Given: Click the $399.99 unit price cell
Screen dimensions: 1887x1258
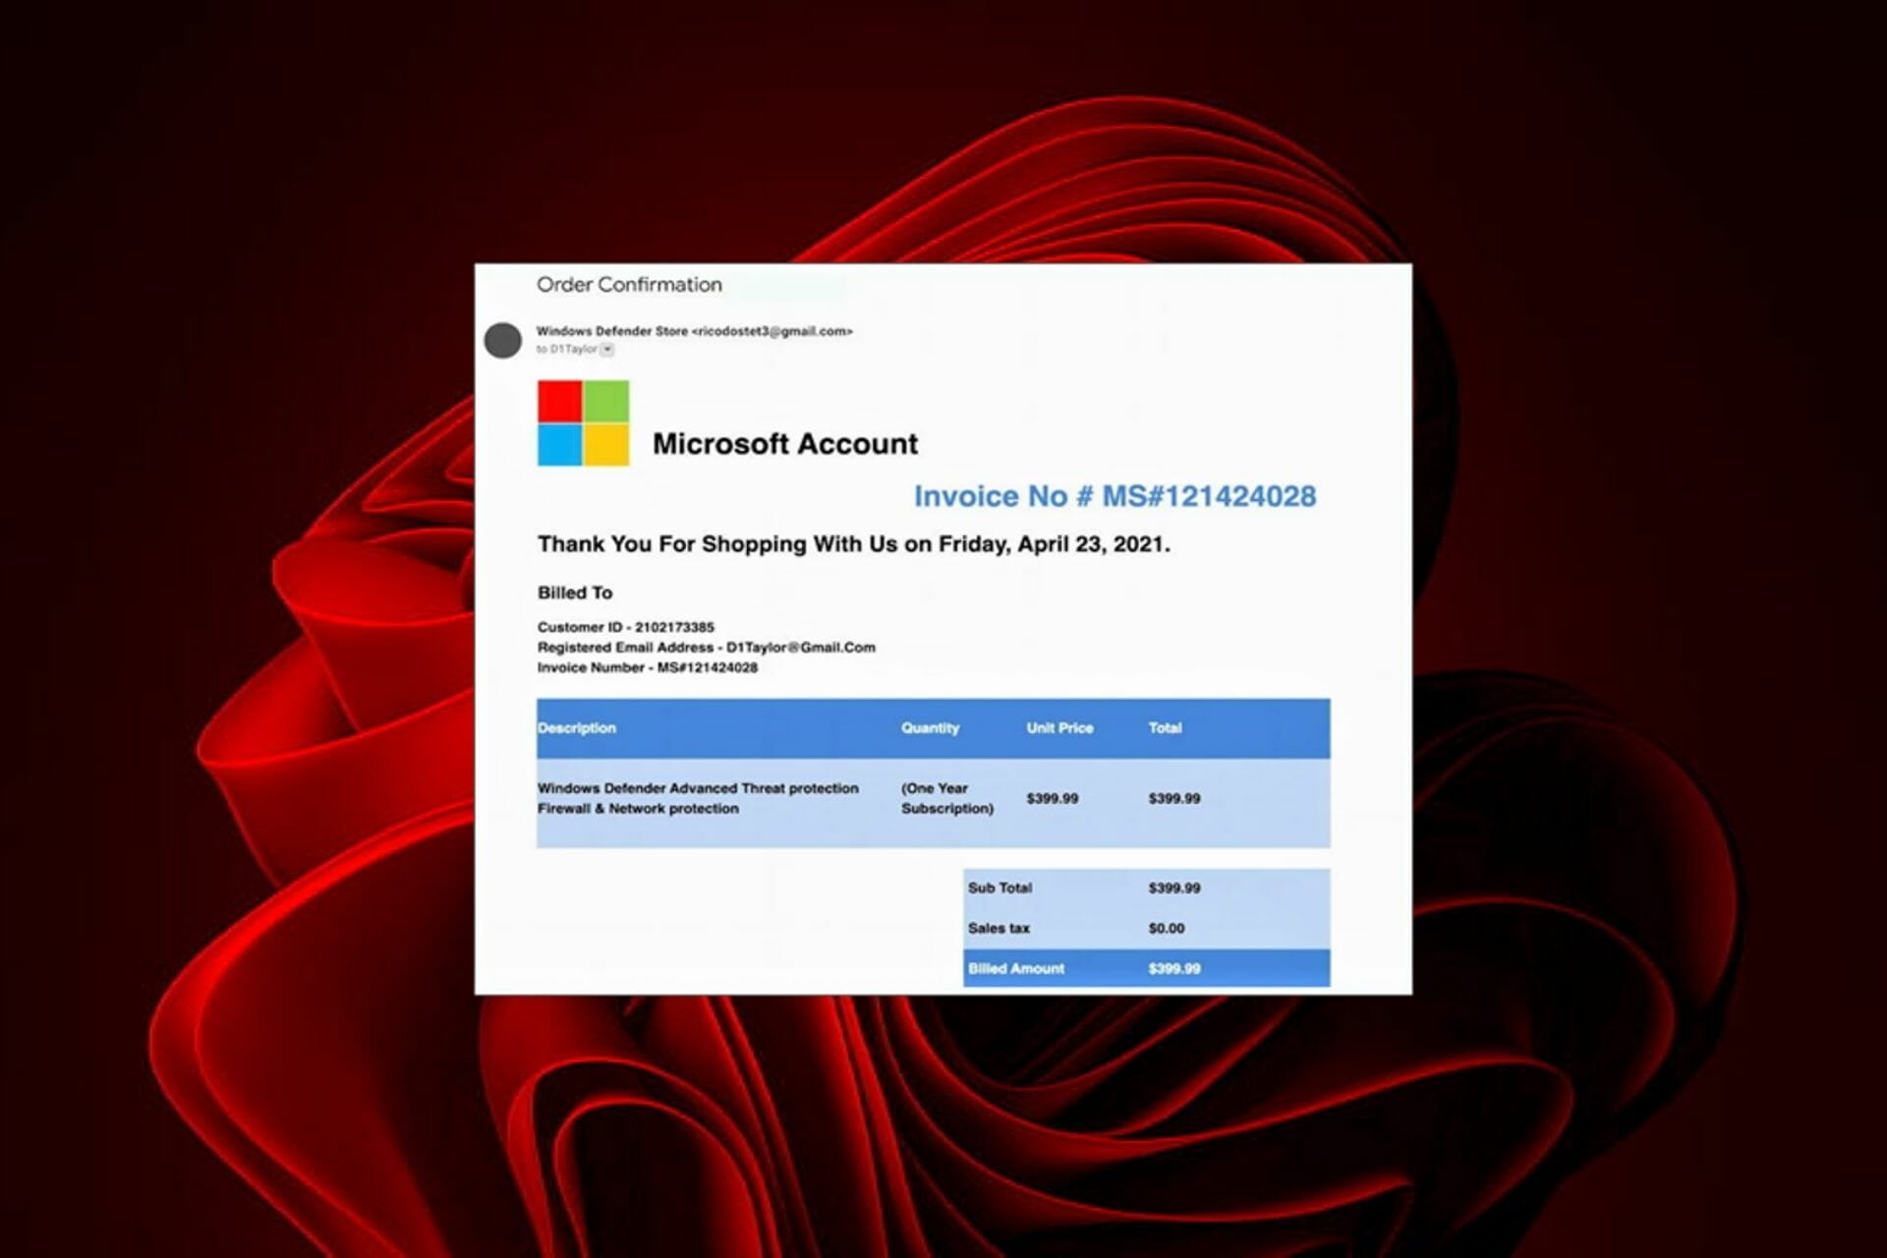Looking at the screenshot, I should click(x=1052, y=798).
